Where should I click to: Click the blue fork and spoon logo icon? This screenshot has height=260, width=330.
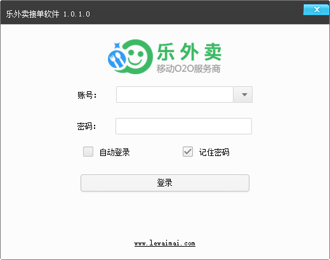coord(117,57)
